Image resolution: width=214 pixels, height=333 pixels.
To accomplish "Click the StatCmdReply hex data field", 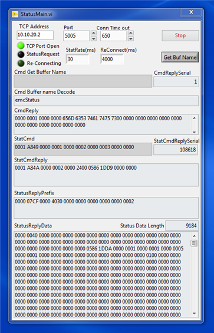I will pyautogui.click(x=106, y=175).
